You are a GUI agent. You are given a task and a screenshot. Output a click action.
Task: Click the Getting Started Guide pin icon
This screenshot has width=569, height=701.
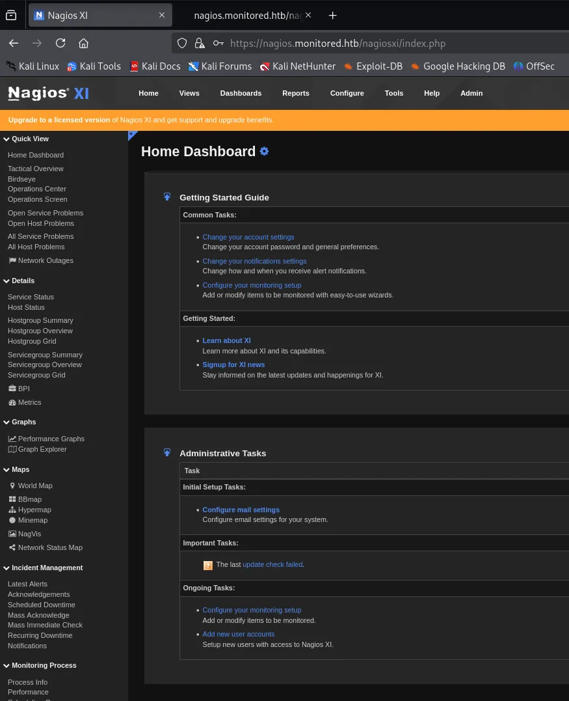click(x=167, y=197)
